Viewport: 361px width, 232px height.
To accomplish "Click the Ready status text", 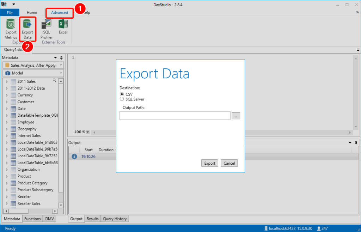I will point(10,228).
